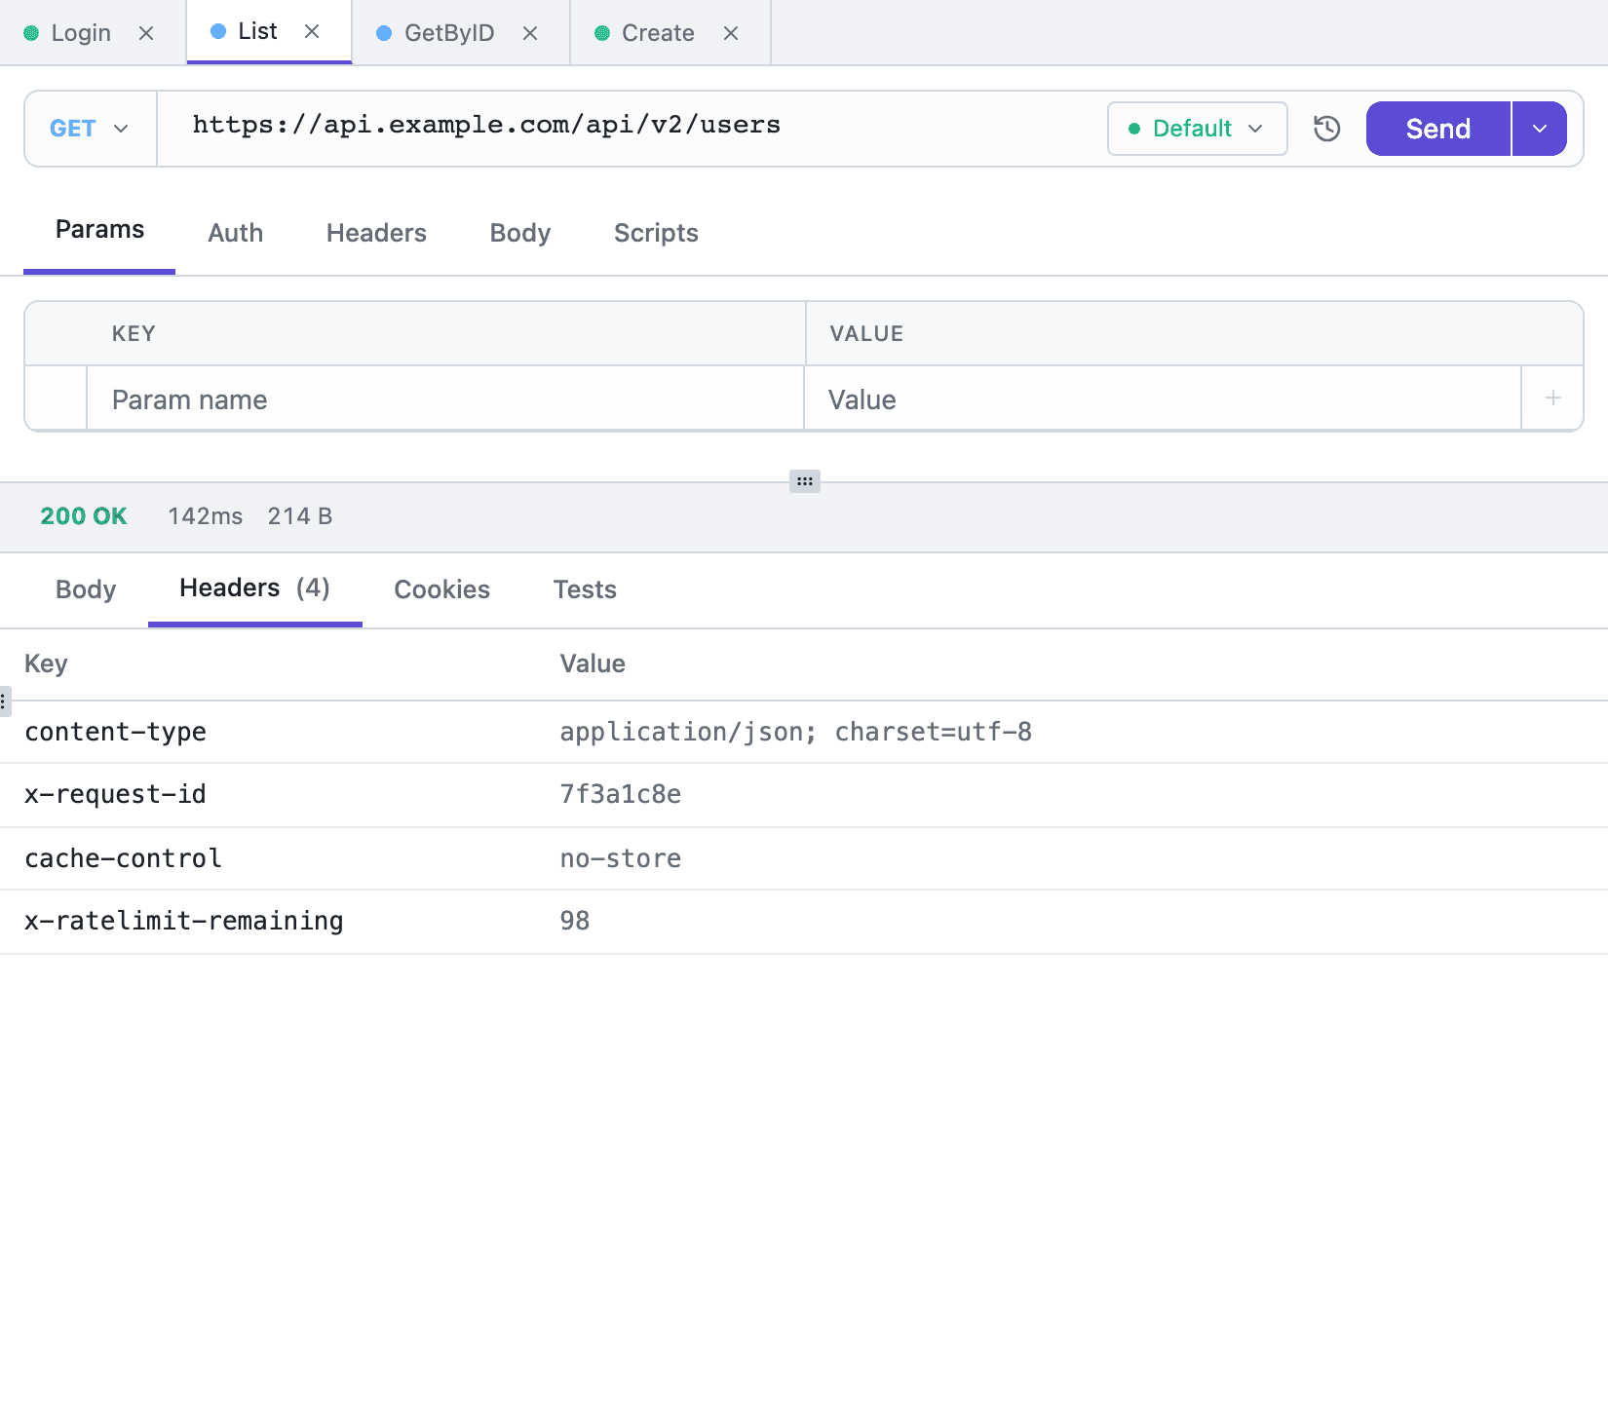
Task: Click the 200 OK status
Action: tap(84, 516)
